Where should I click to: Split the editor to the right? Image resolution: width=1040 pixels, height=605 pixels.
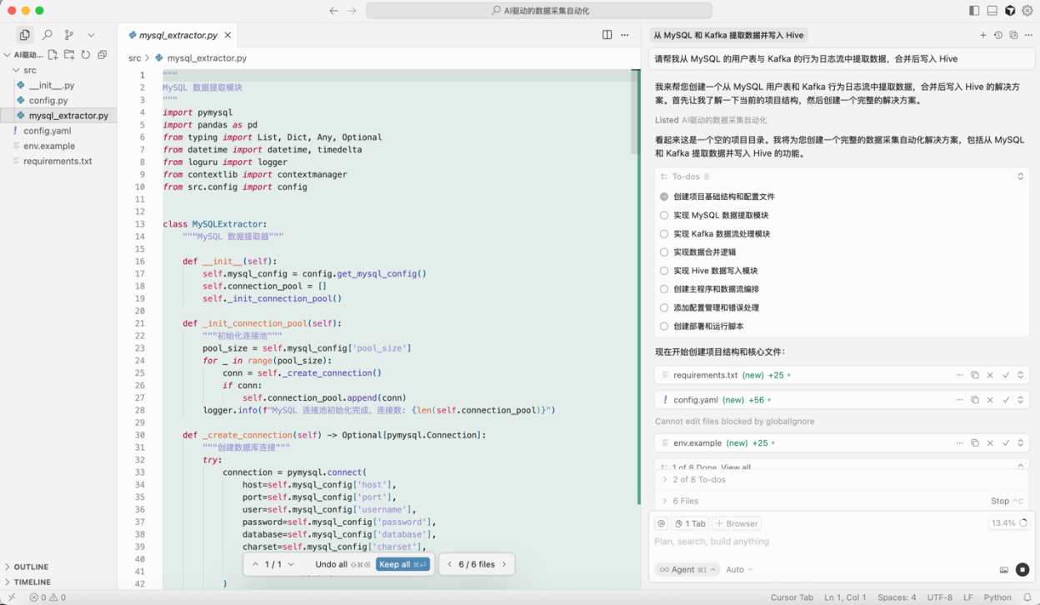[x=607, y=35]
